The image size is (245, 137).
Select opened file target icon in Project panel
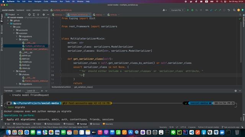29,14
